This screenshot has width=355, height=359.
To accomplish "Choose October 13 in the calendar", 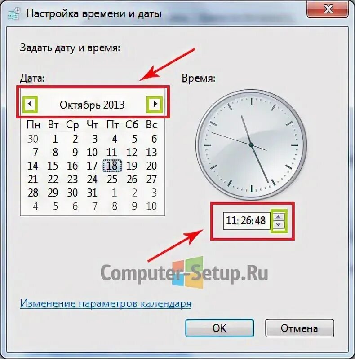I will (151, 152).
